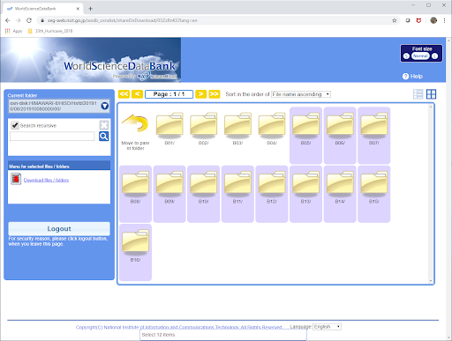Toggle the Search recursive checkbox
Image resolution: width=452 pixels, height=341 pixels.
[15, 125]
